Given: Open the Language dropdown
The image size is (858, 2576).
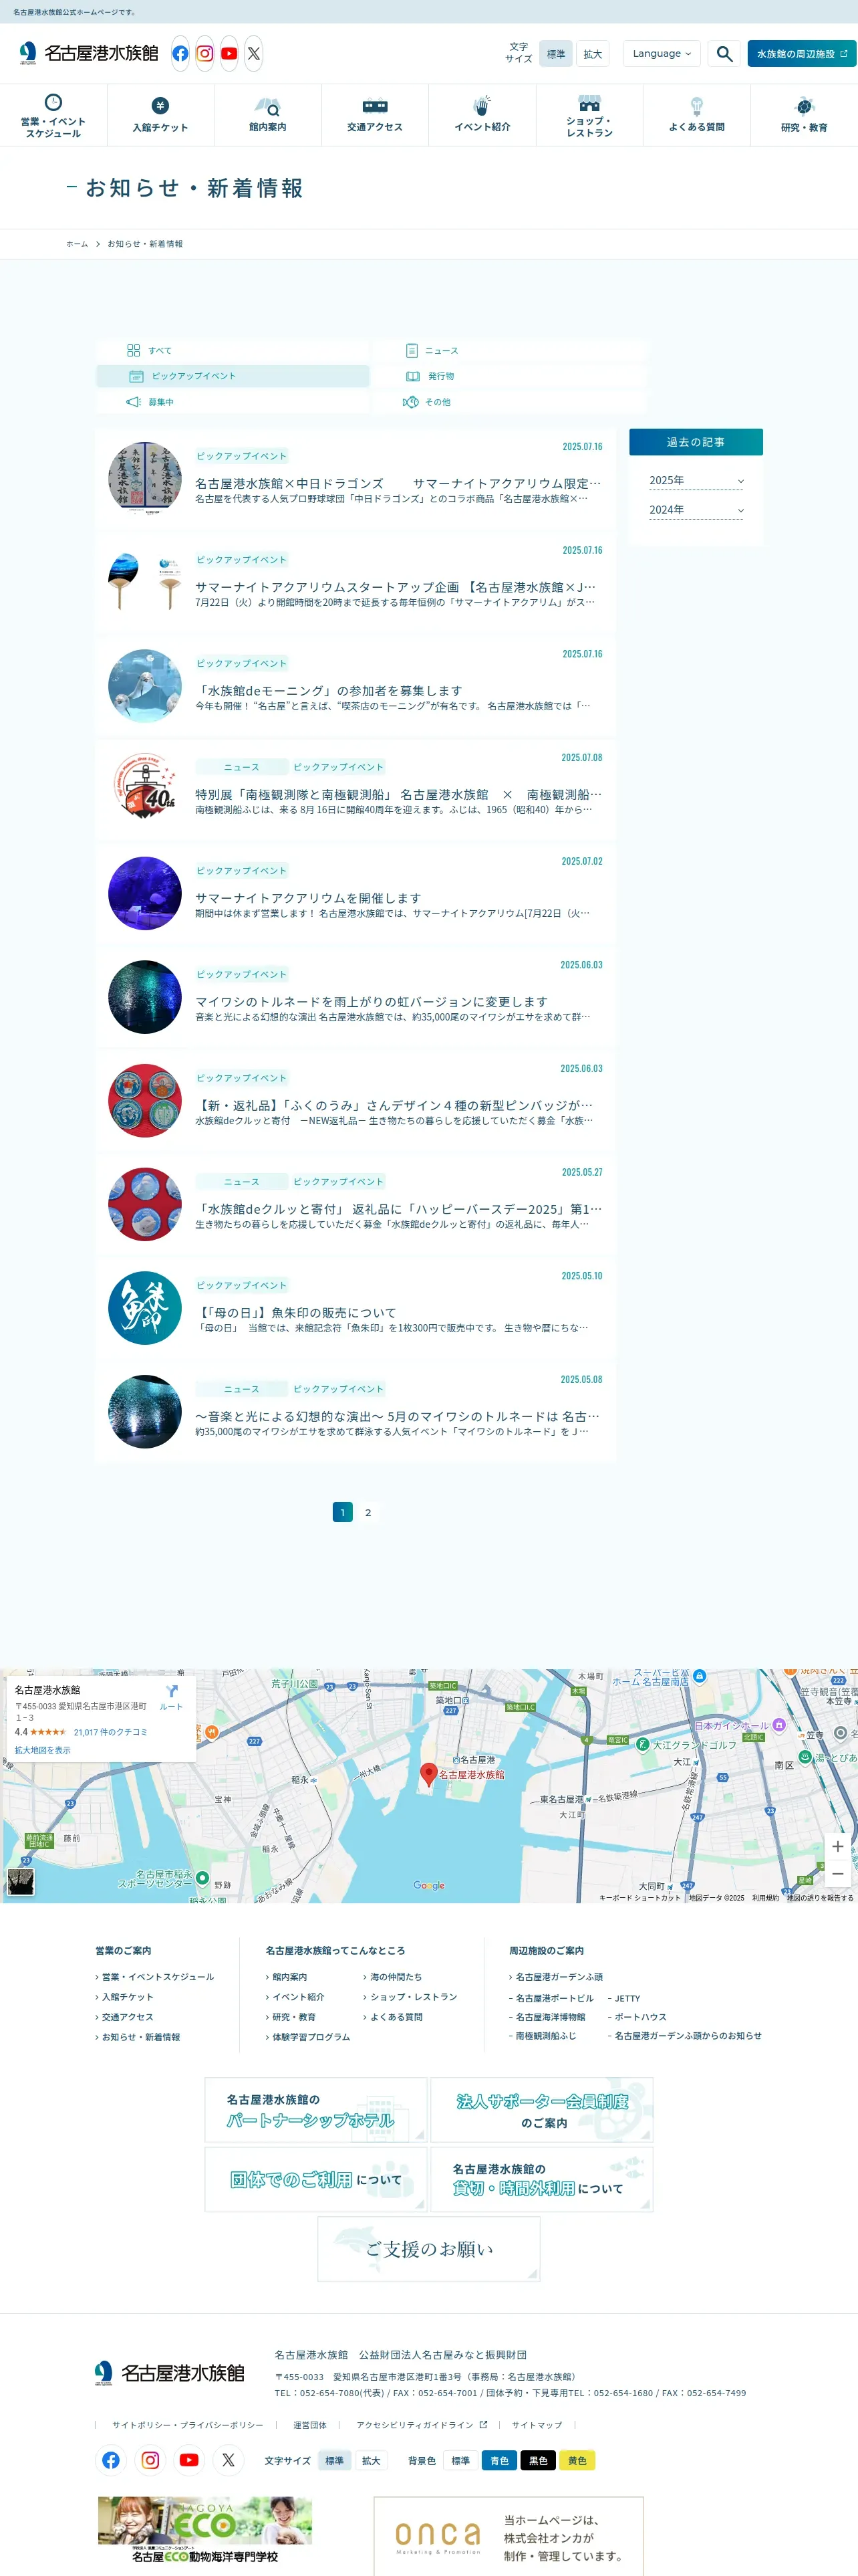Looking at the screenshot, I should 662,54.
